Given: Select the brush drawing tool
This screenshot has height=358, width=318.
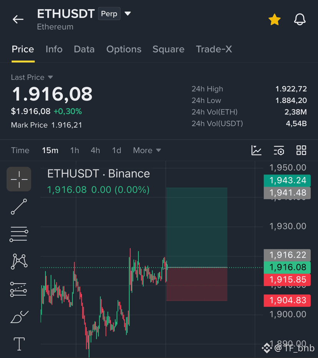Looking at the screenshot, I should click(x=19, y=317).
